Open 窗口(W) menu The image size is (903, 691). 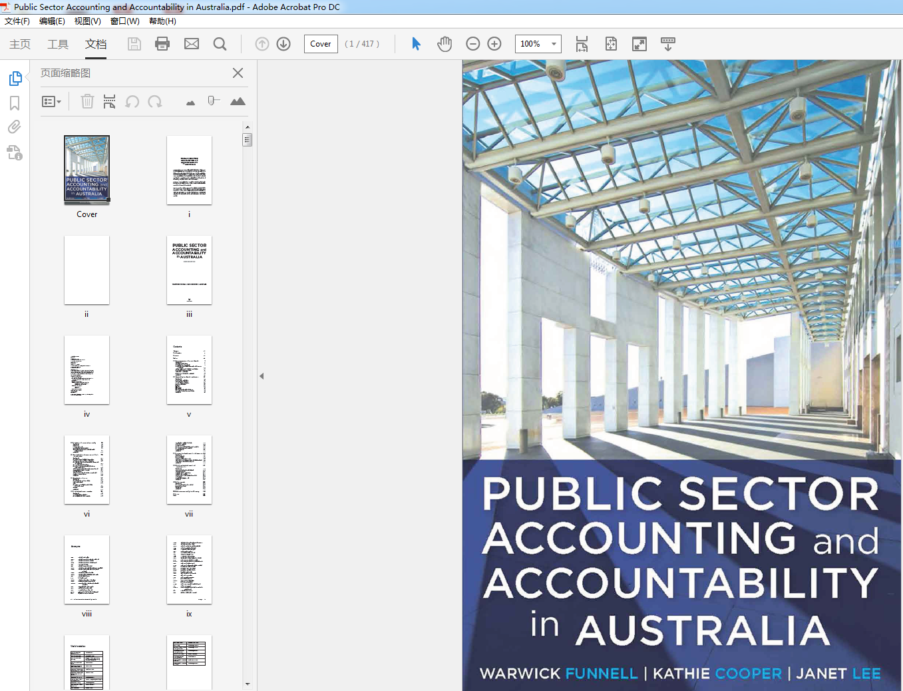(x=124, y=21)
